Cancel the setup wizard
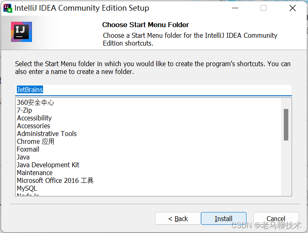 tap(276, 219)
